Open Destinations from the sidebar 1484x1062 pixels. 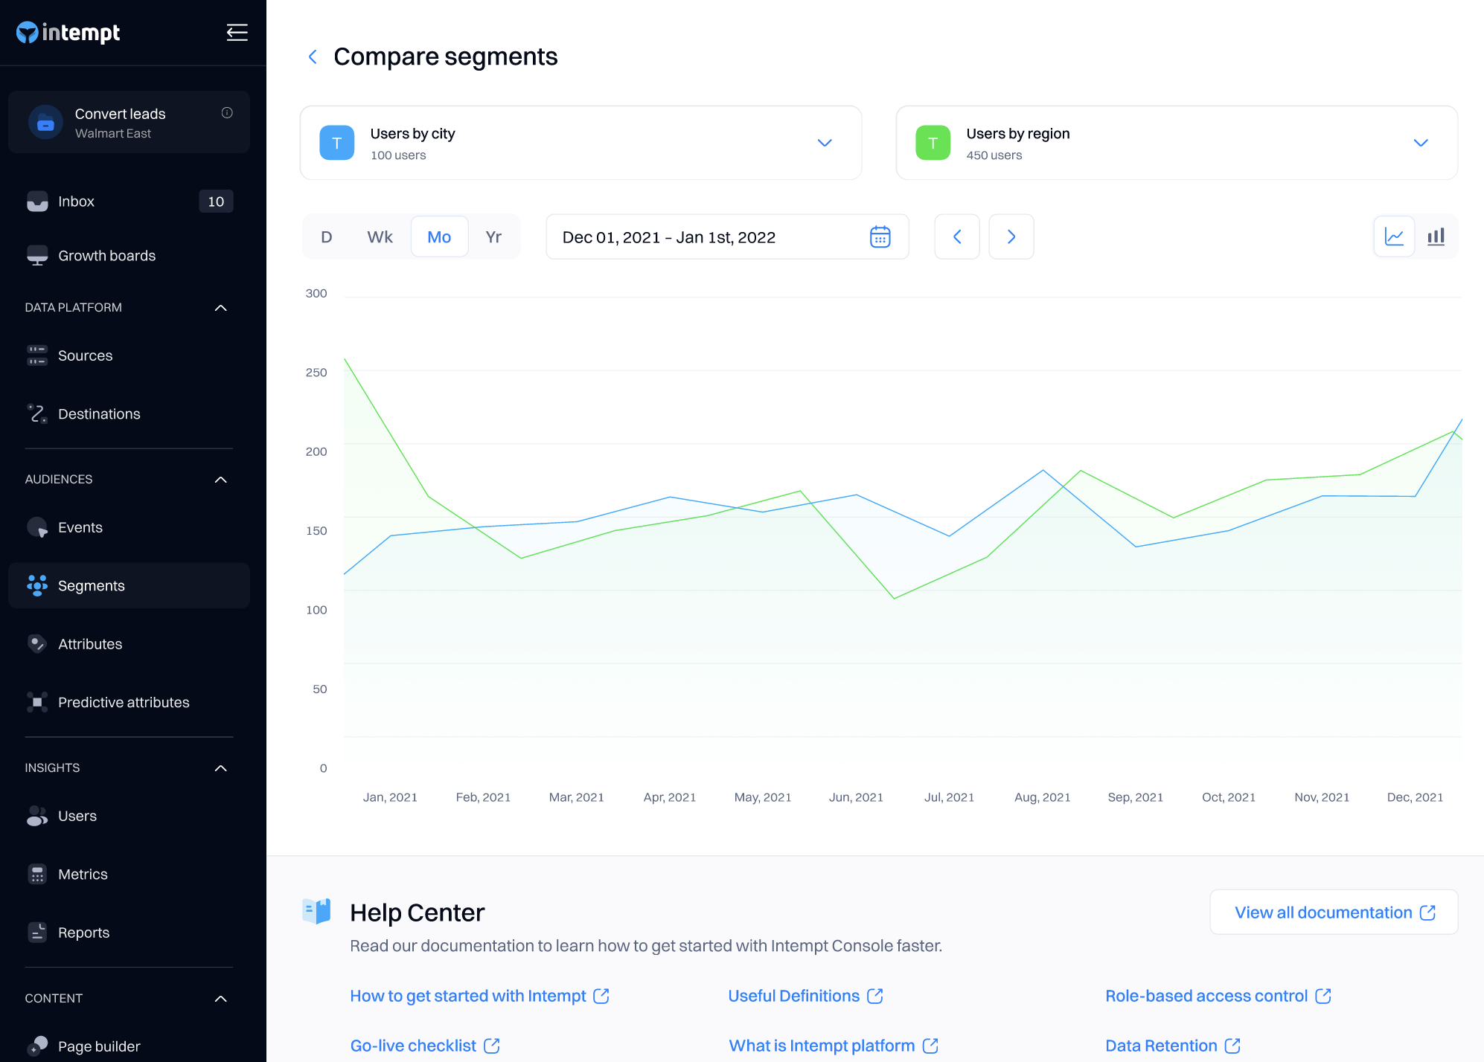(x=99, y=414)
